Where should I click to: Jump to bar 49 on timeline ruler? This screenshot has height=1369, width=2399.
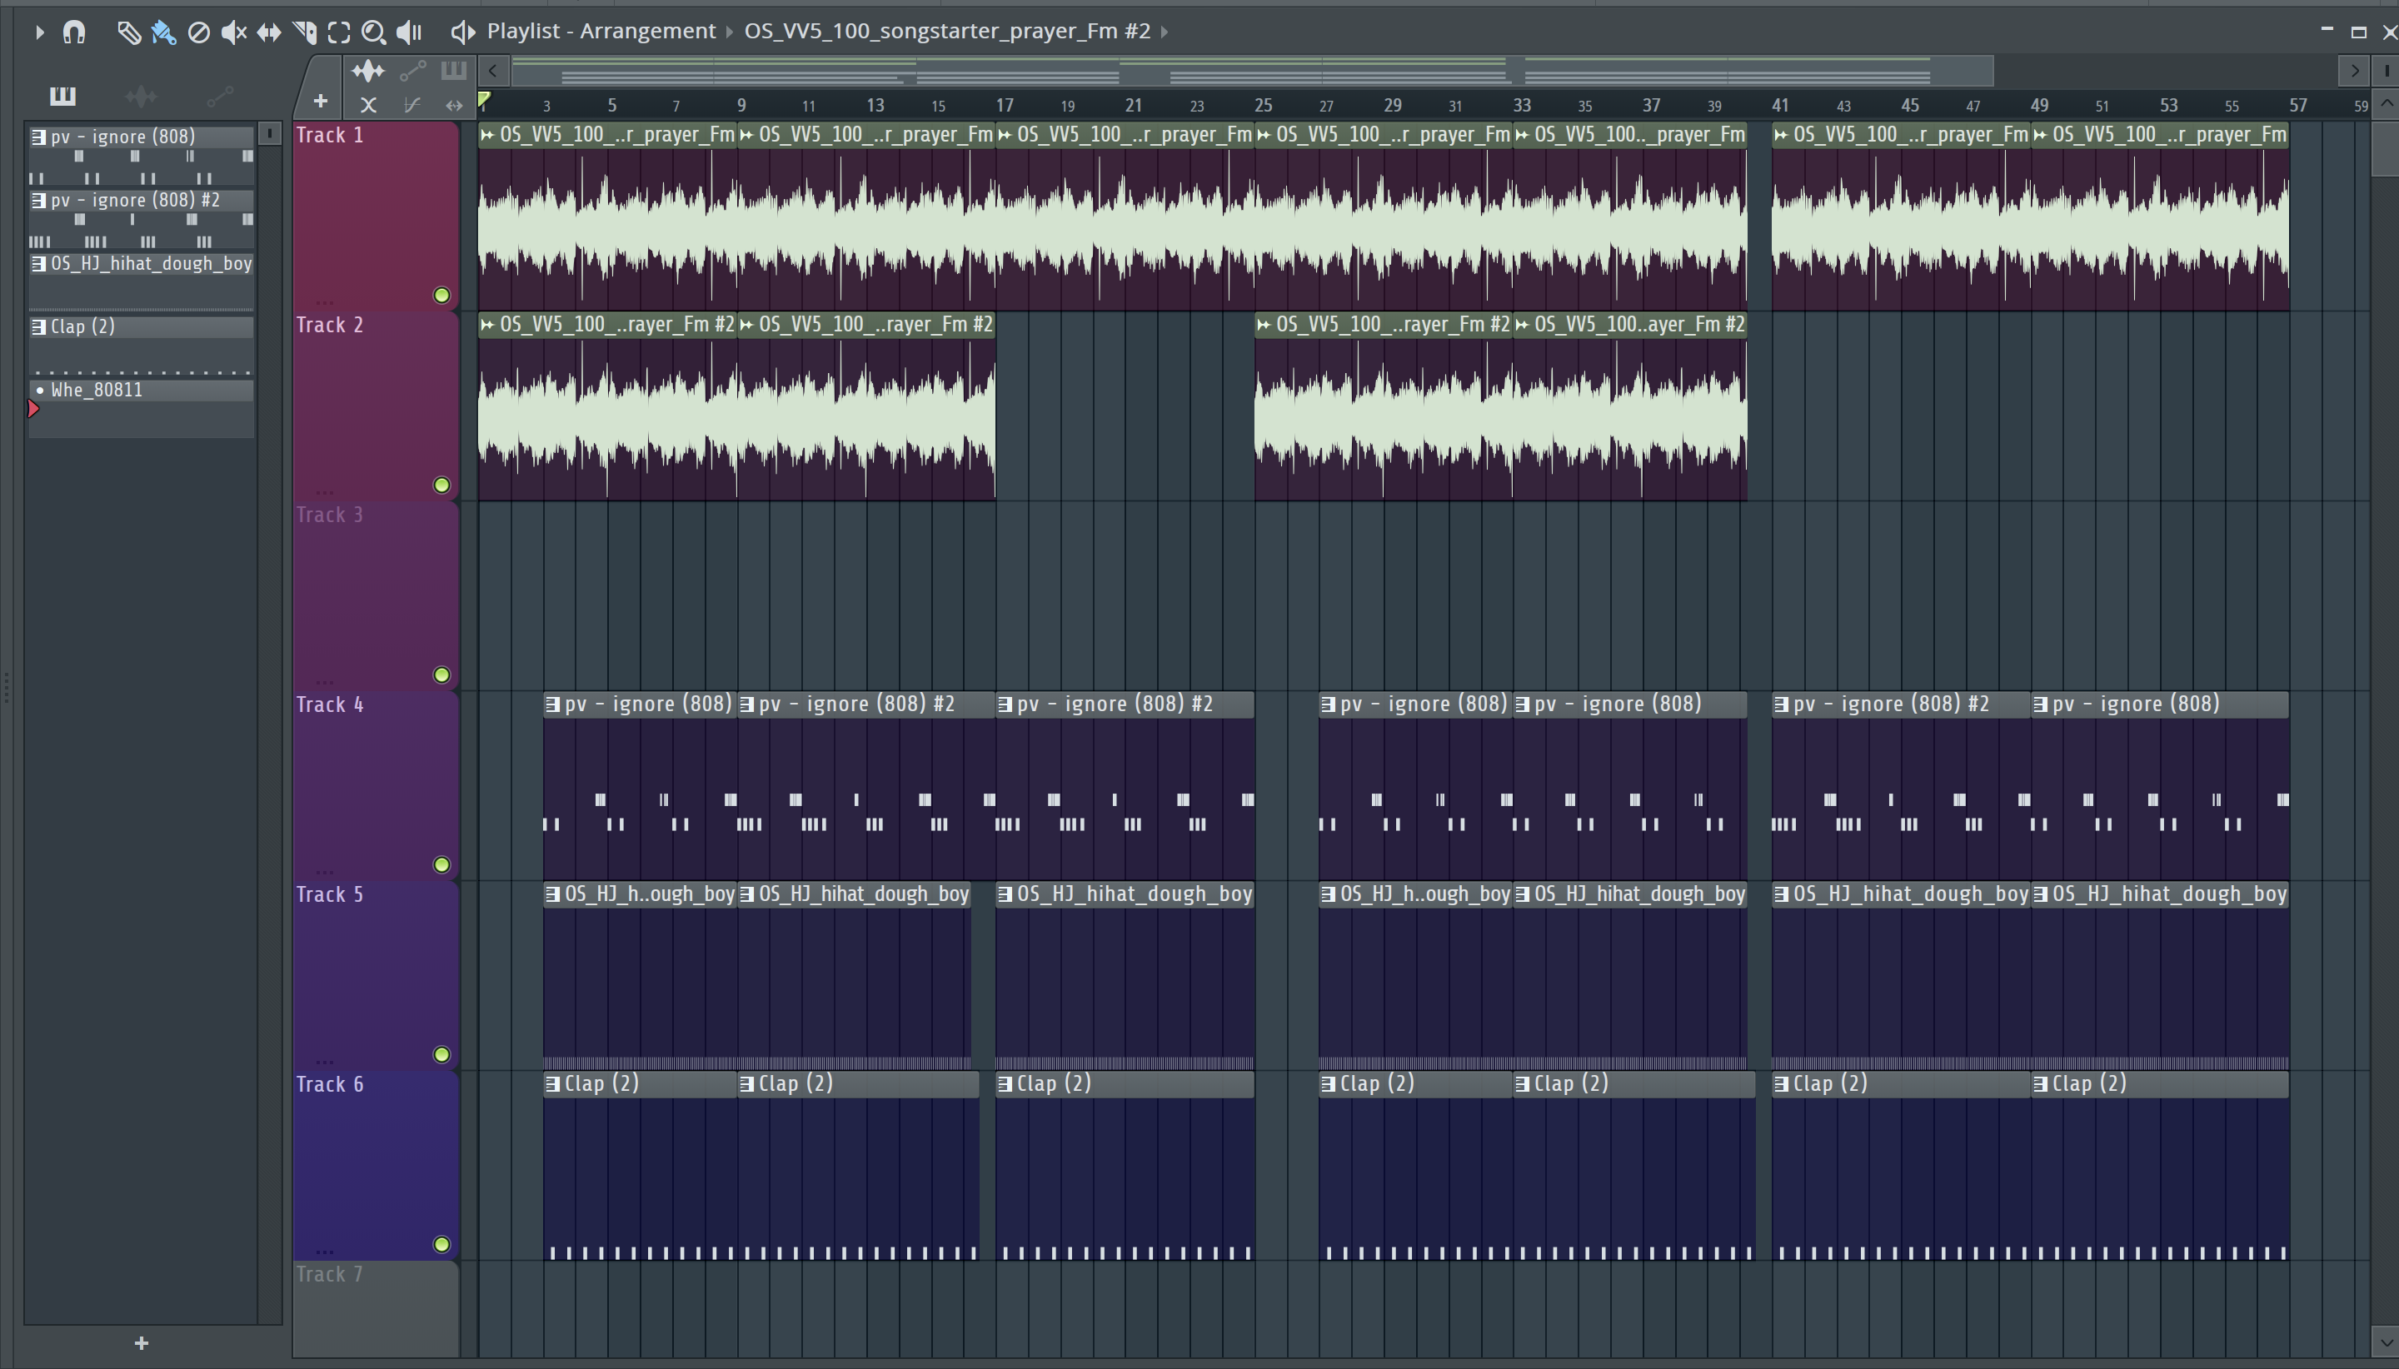[2039, 105]
